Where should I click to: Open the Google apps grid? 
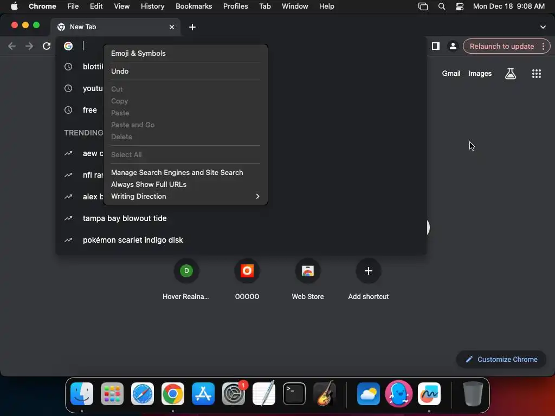click(536, 74)
